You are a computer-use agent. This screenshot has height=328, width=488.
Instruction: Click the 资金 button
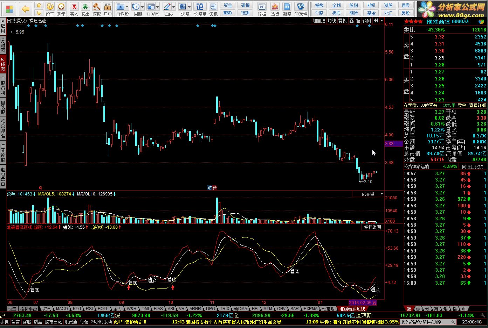point(228,5)
